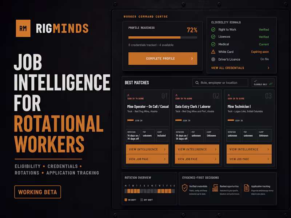The width and height of the screenshot is (291, 218).
Task: Click View Intelligence for Mine Technician I
Action: [x=249, y=149]
